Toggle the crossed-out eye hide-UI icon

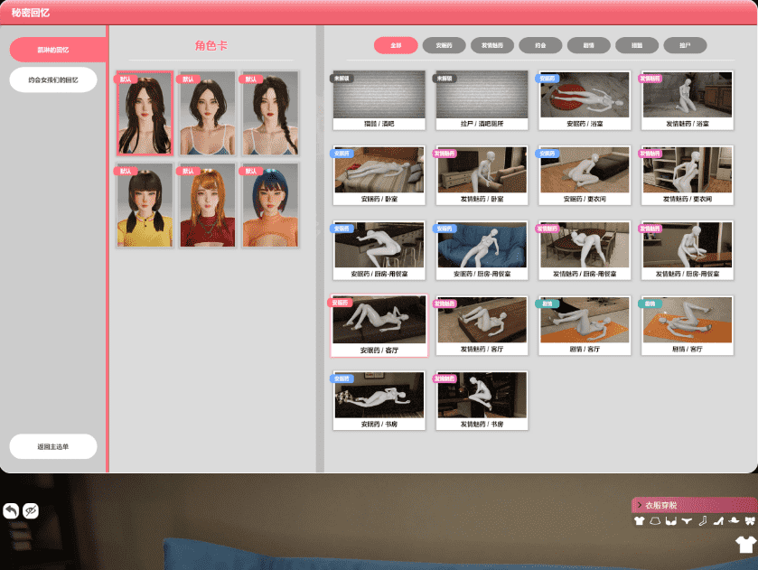(x=31, y=511)
